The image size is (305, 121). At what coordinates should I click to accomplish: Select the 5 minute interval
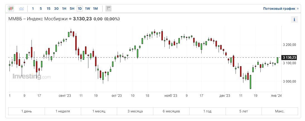tap(41, 9)
